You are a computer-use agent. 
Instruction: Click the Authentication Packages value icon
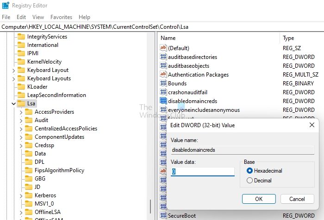point(163,75)
